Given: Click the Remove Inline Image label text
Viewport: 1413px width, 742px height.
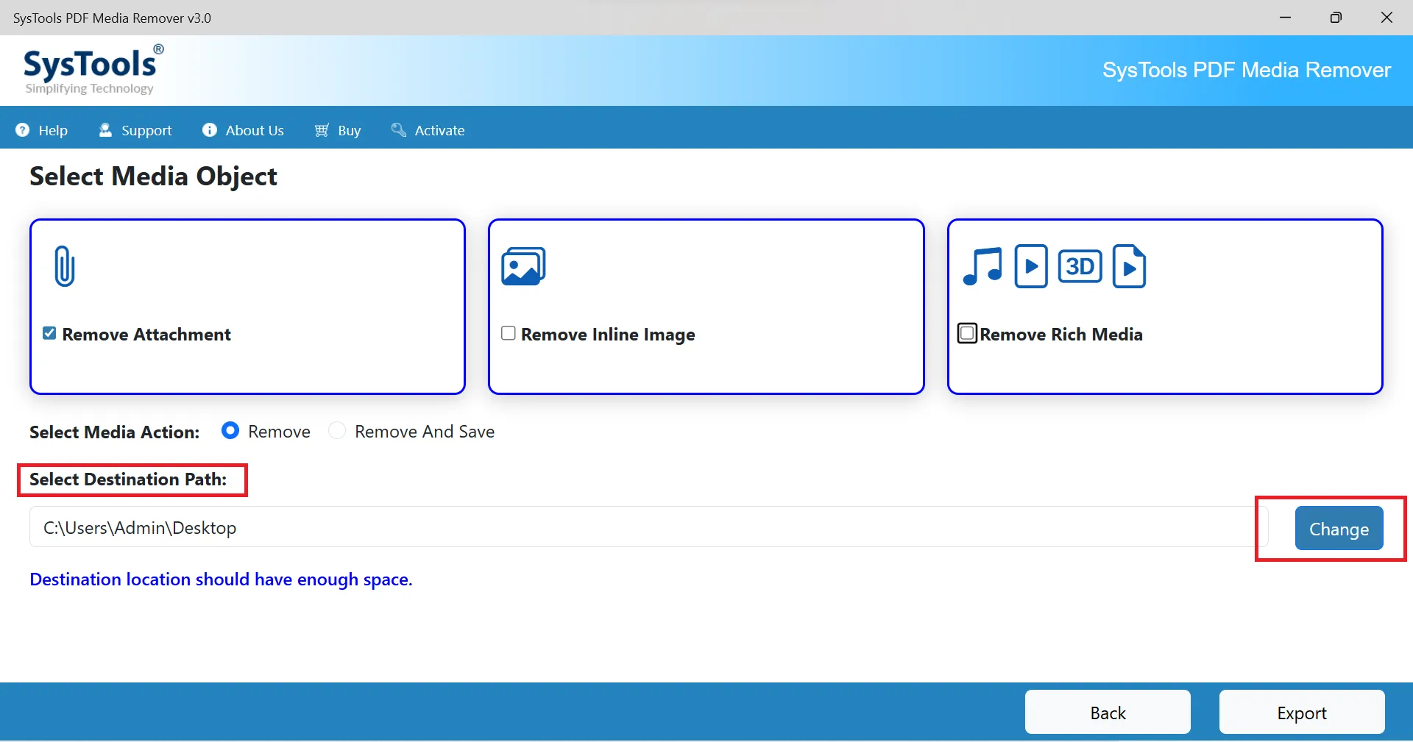Looking at the screenshot, I should coord(608,335).
